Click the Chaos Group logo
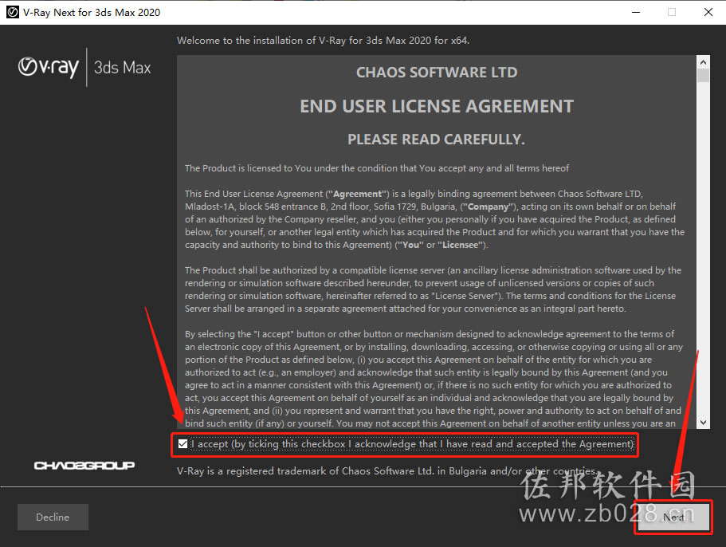This screenshot has height=547, width=726. pyautogui.click(x=84, y=465)
